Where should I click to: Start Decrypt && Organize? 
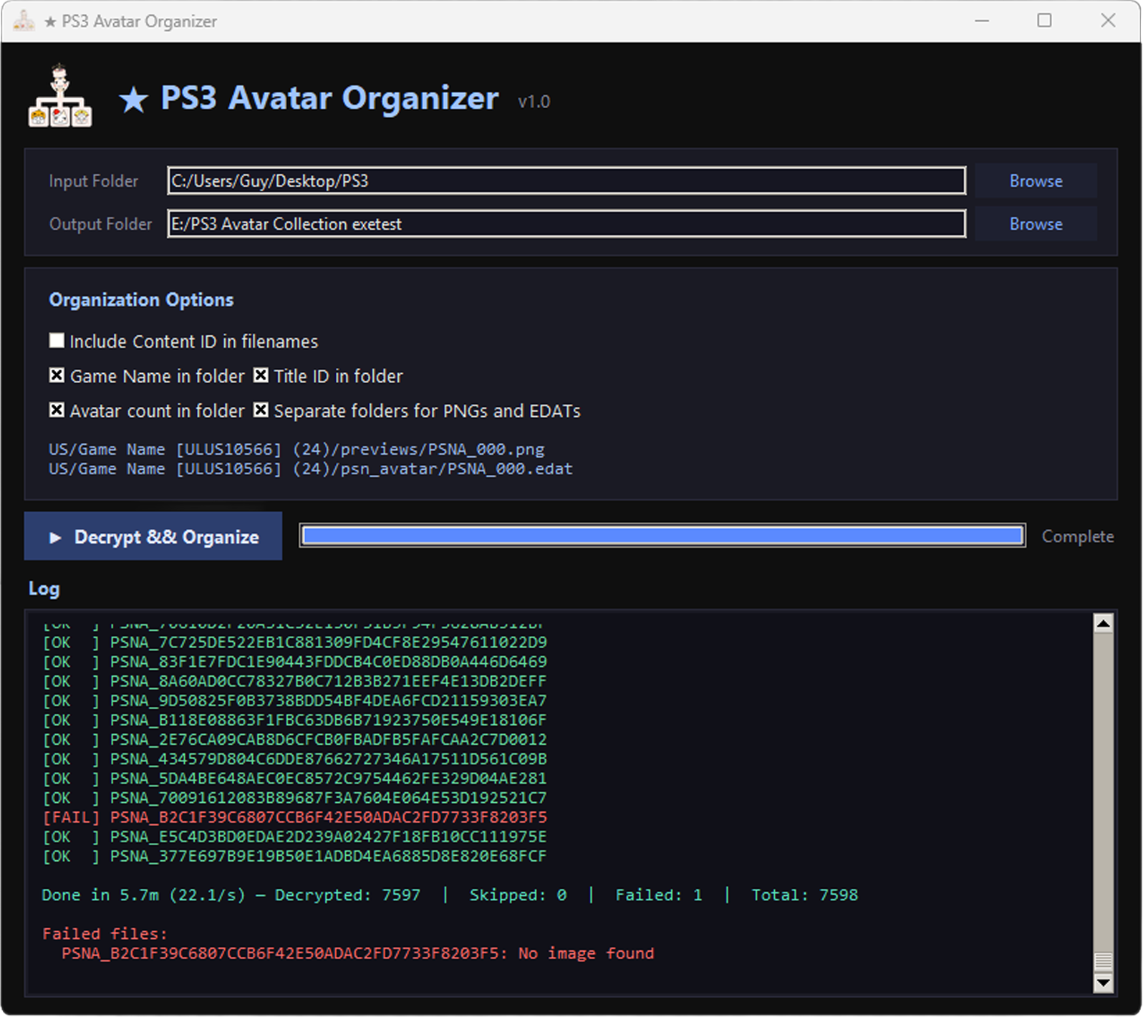[153, 536]
